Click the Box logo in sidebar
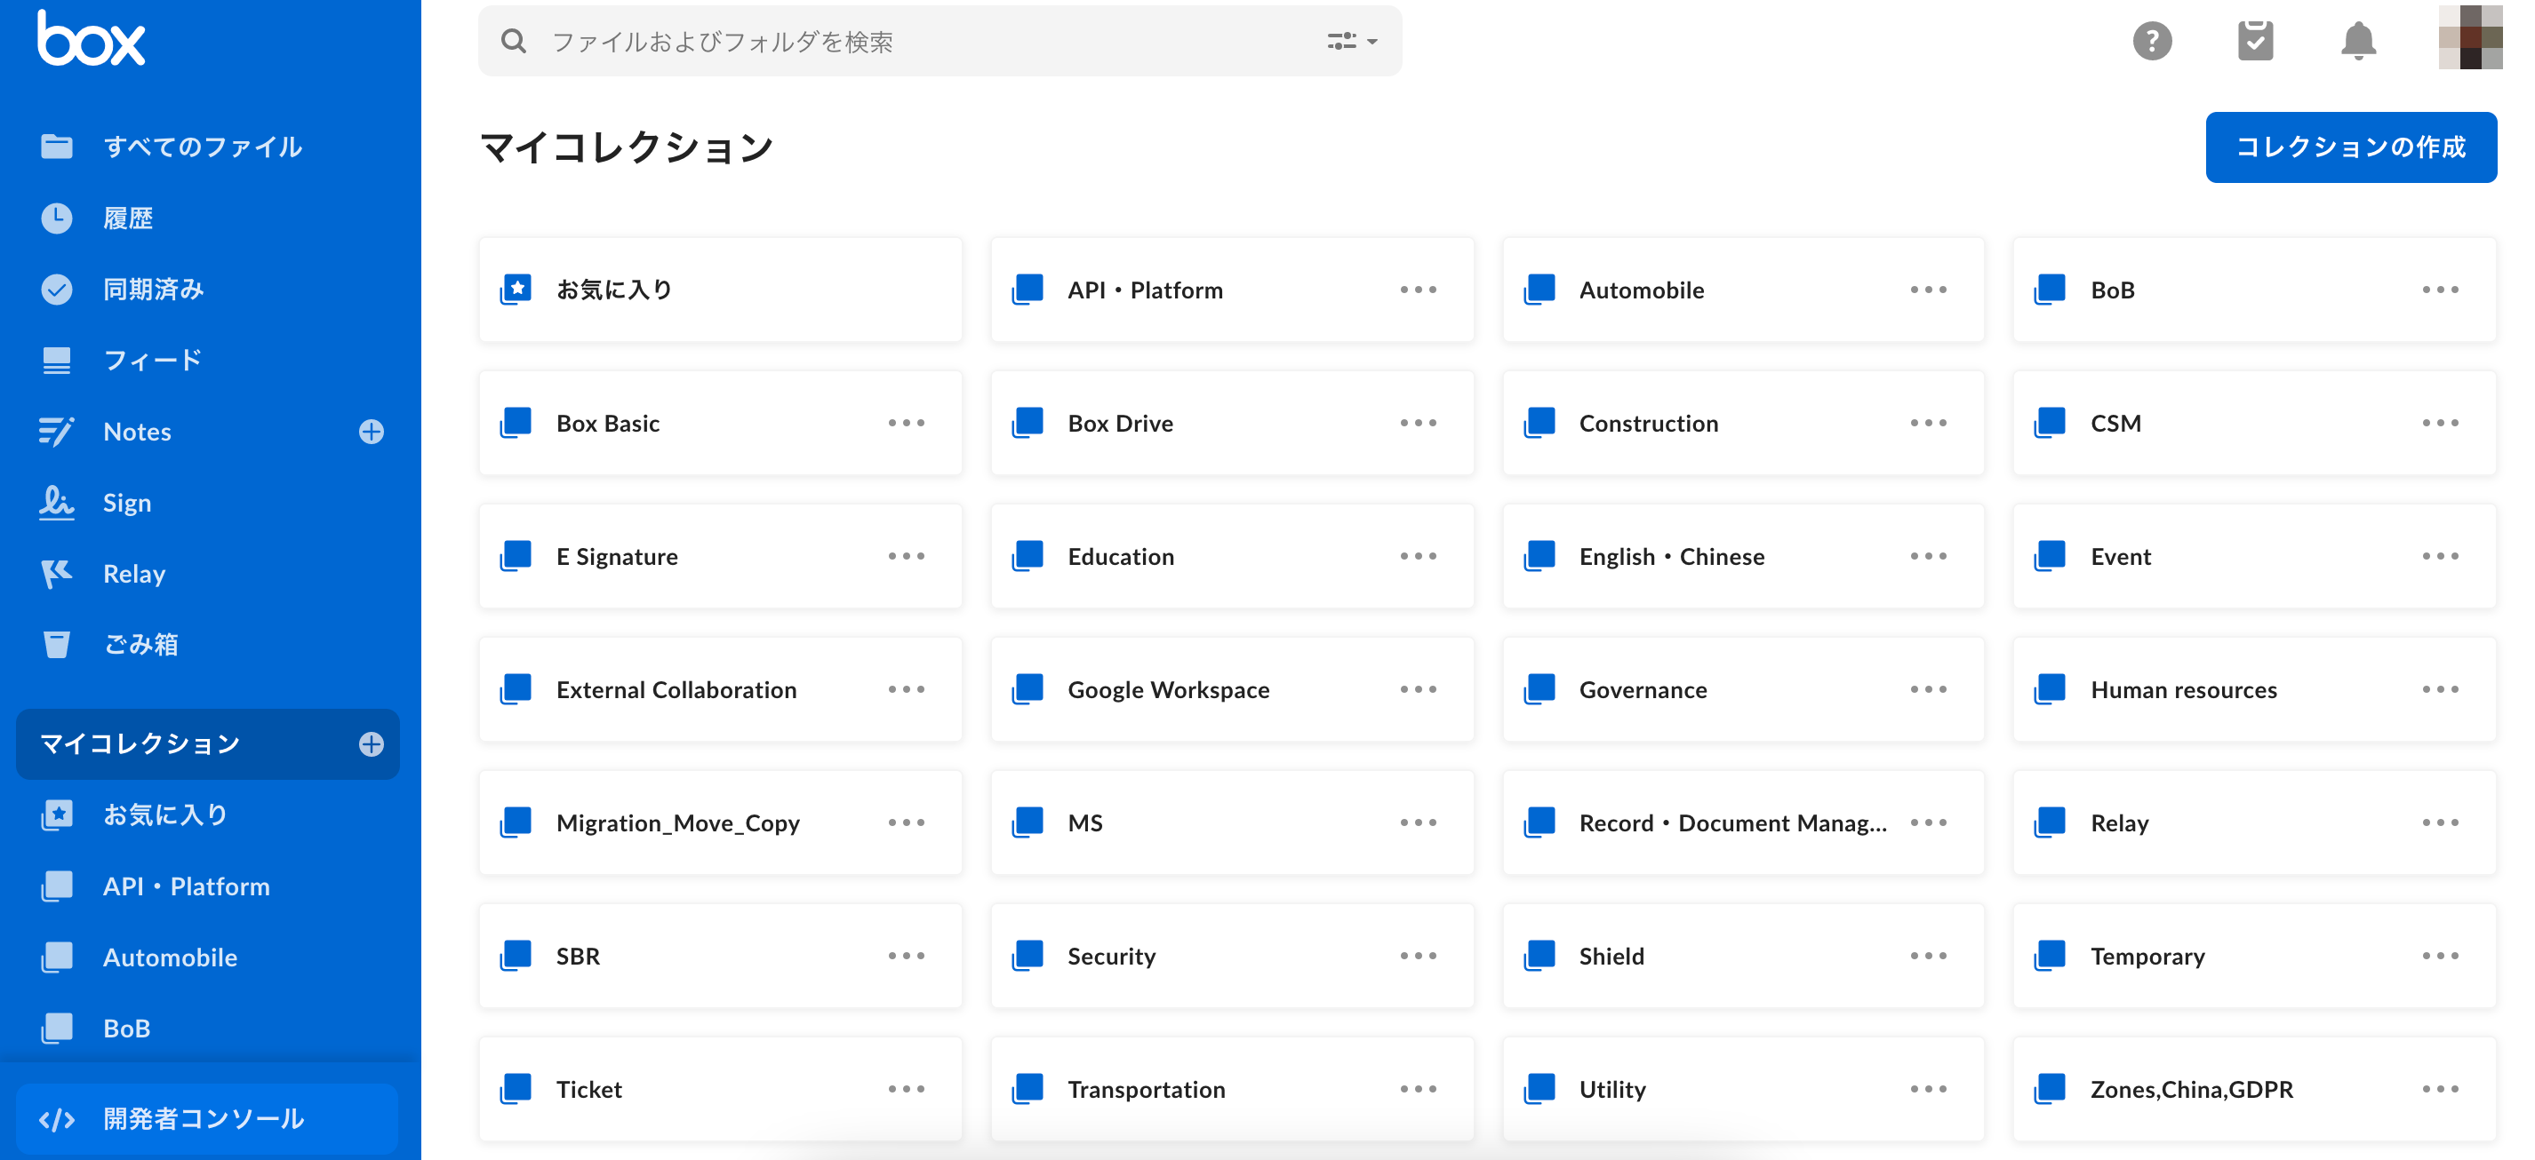This screenshot has width=2535, height=1160. coord(91,38)
